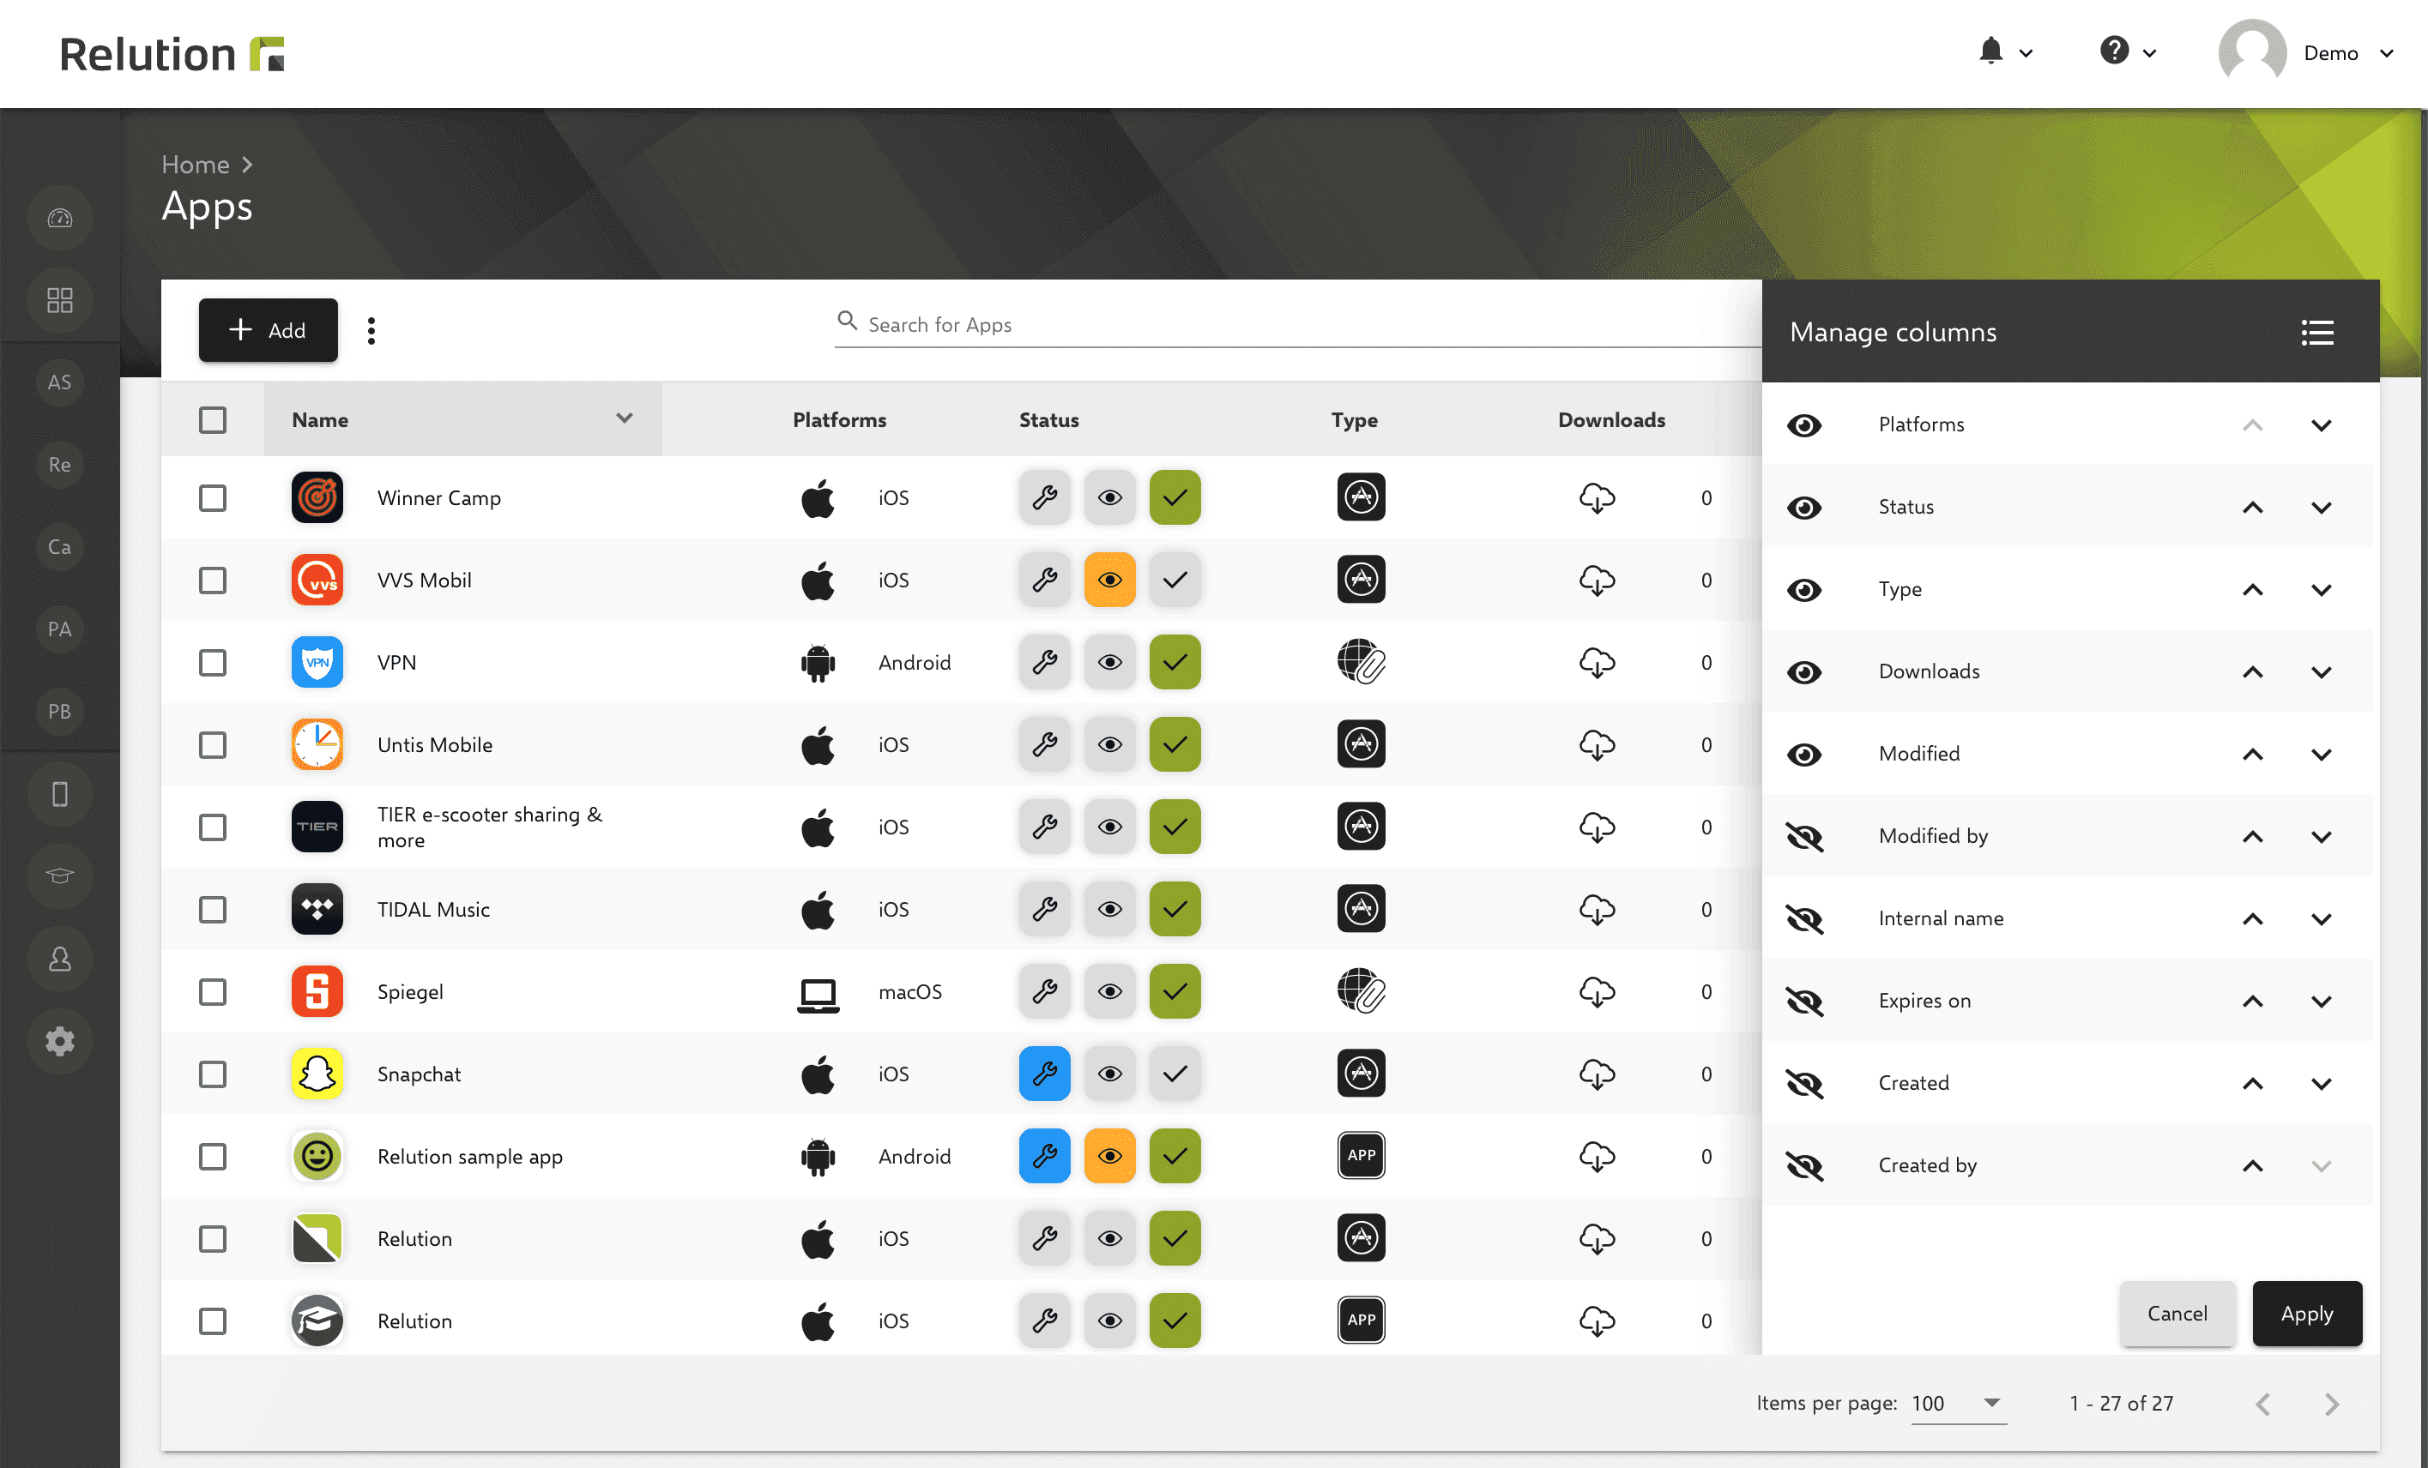Move Internal name column up with arrow

[x=2253, y=919]
